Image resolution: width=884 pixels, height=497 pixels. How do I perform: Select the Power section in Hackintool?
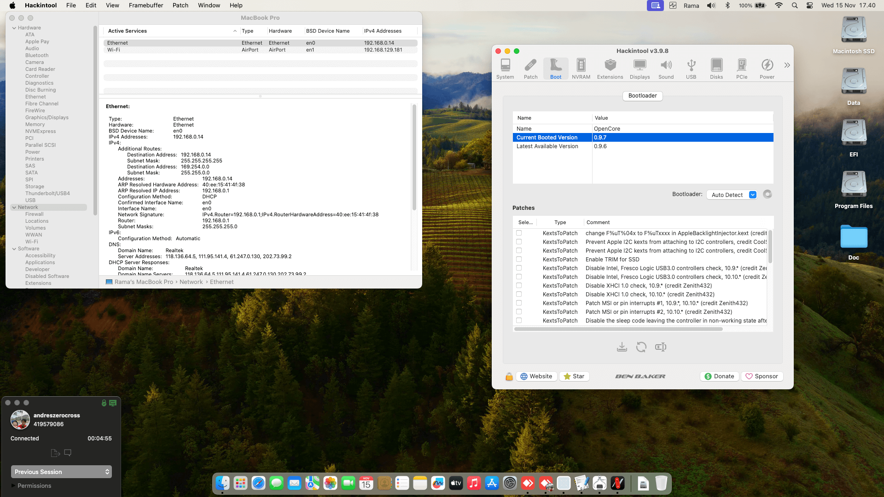coord(767,69)
